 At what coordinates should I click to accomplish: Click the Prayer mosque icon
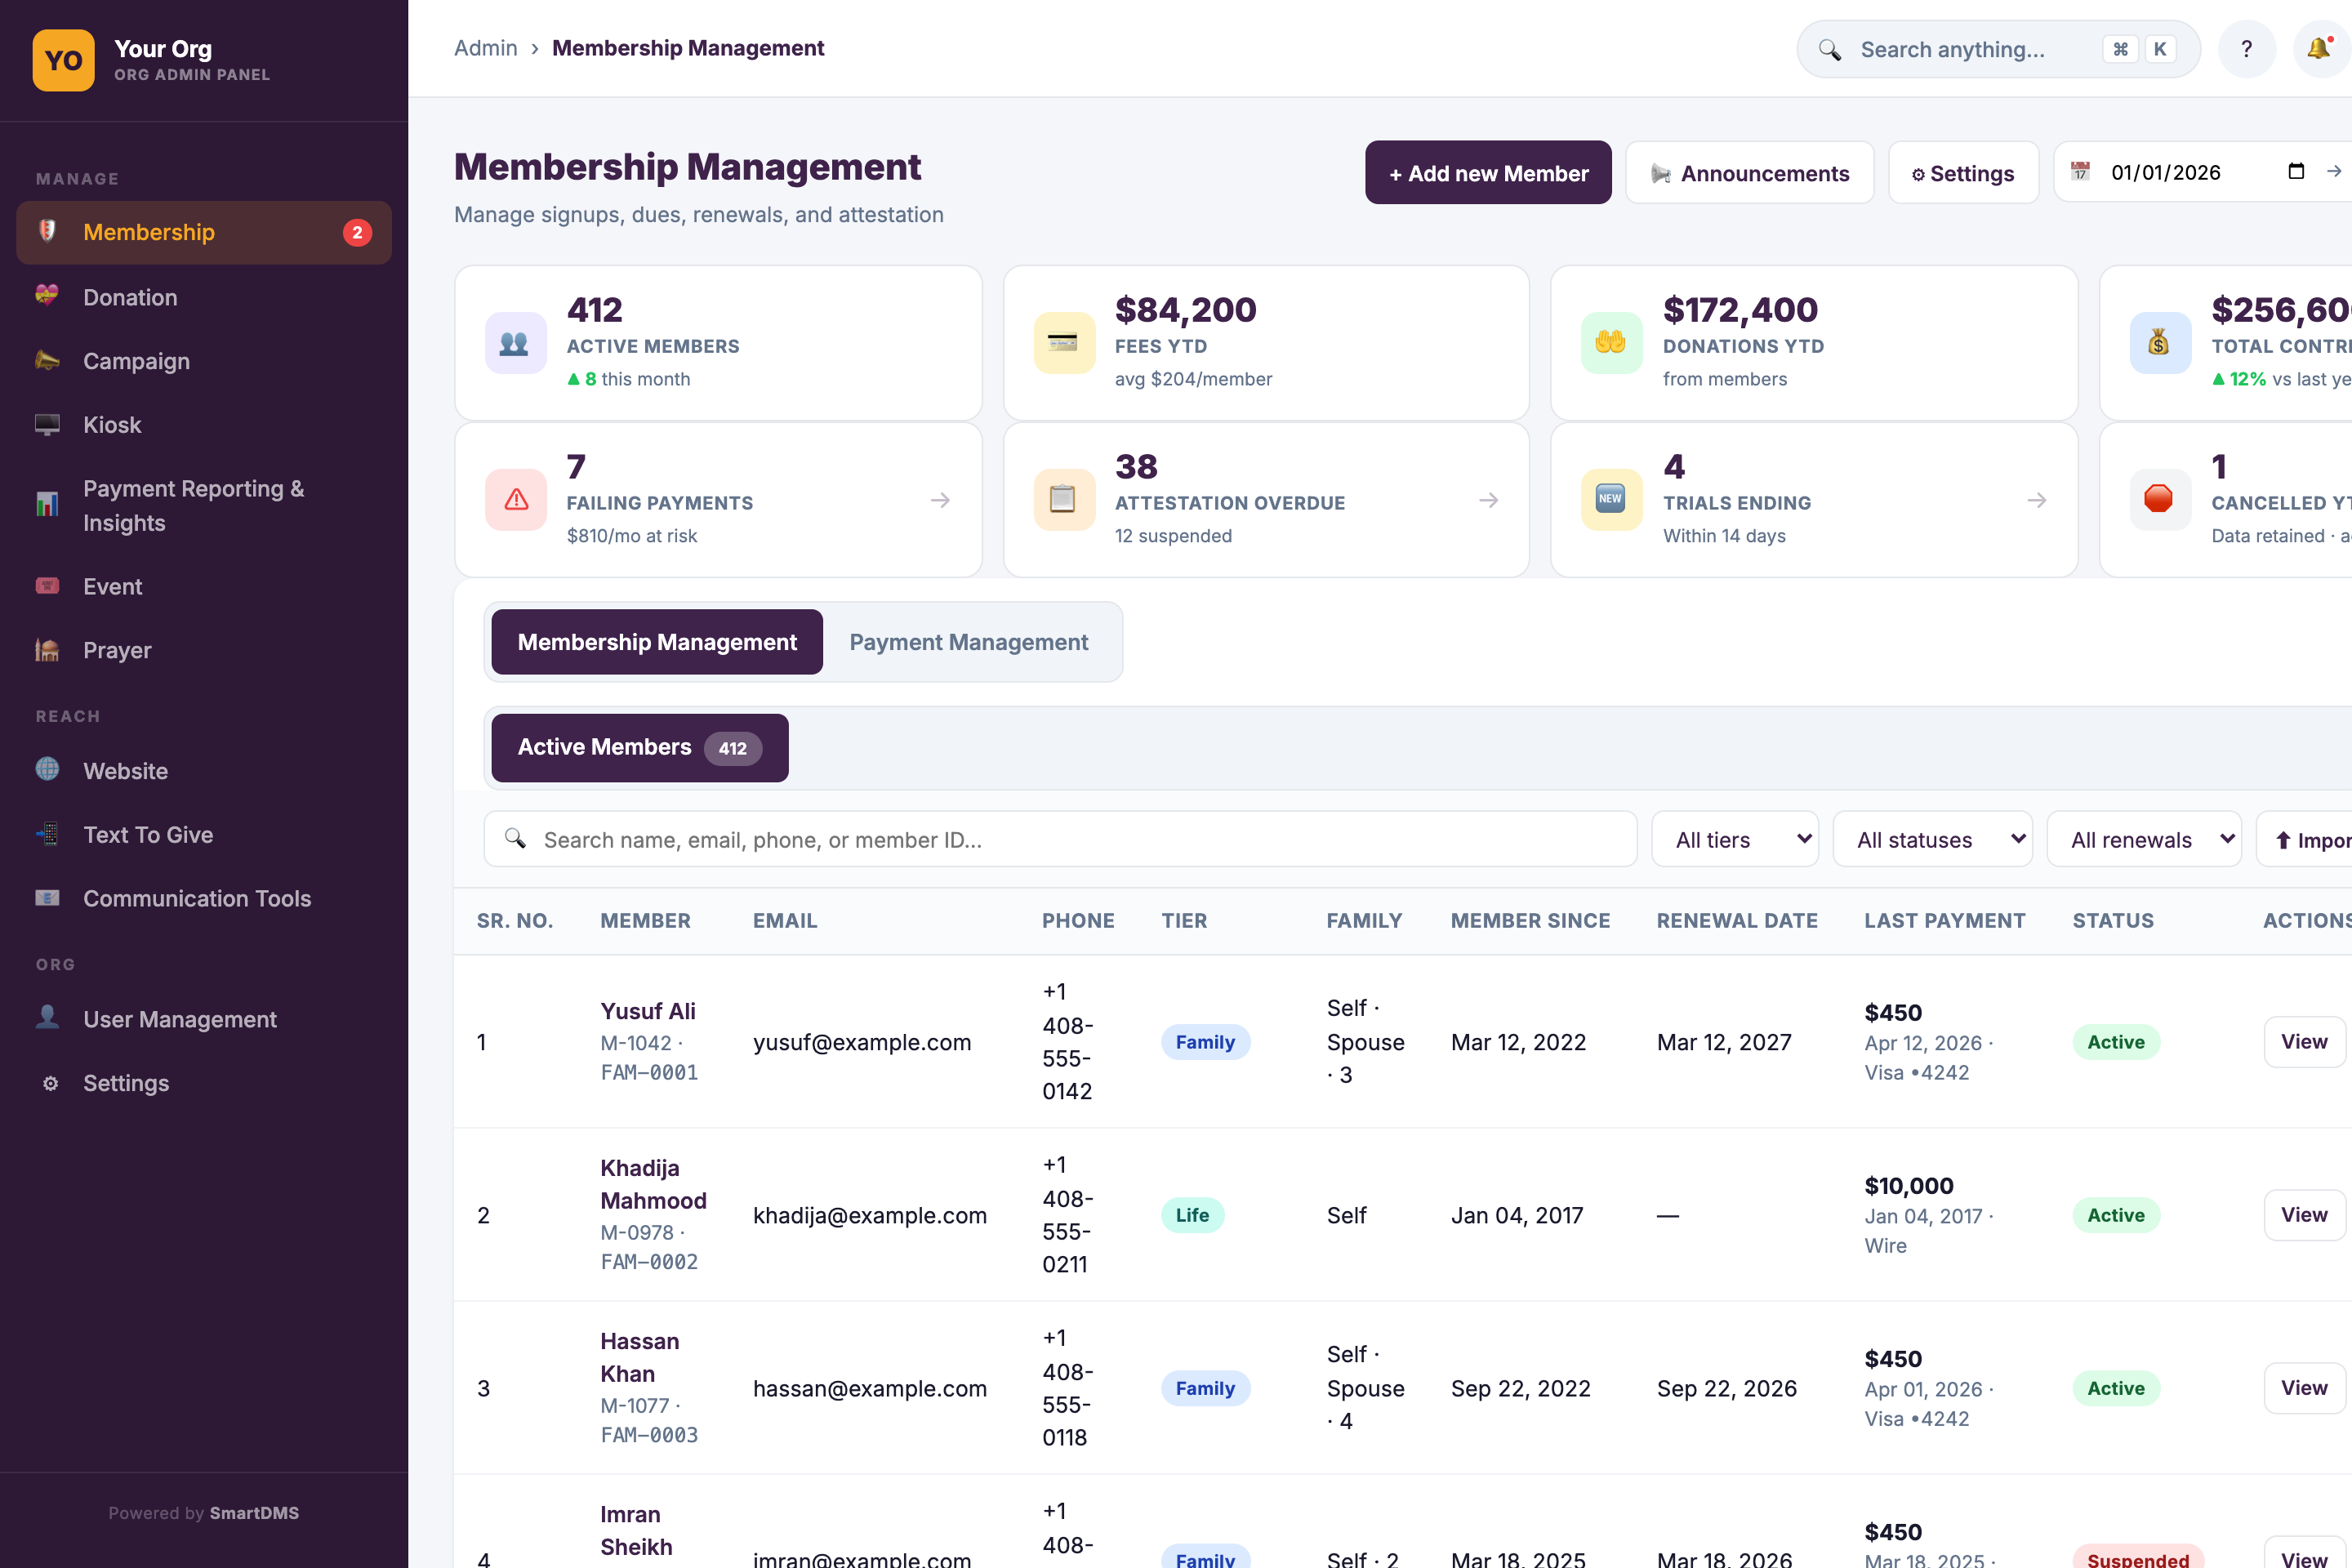[x=47, y=650]
